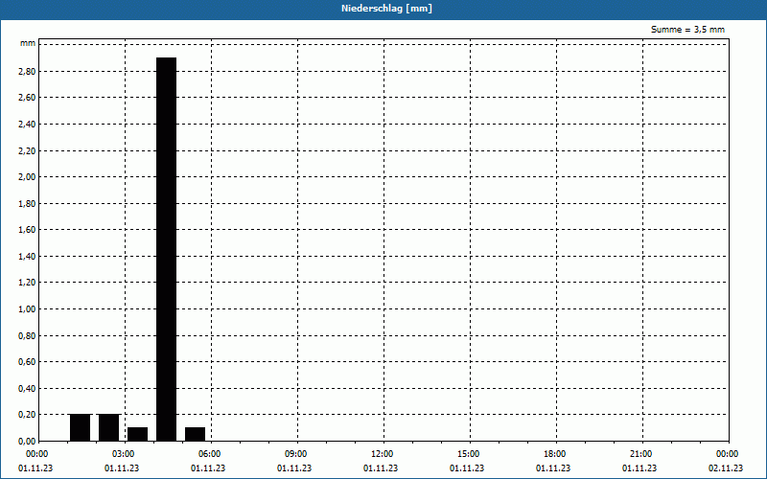Click the tallest precipitation bar near 04:30
The height and width of the screenshot is (479, 767).
(166, 249)
